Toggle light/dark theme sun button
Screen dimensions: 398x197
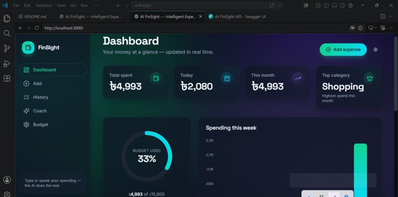point(375,49)
